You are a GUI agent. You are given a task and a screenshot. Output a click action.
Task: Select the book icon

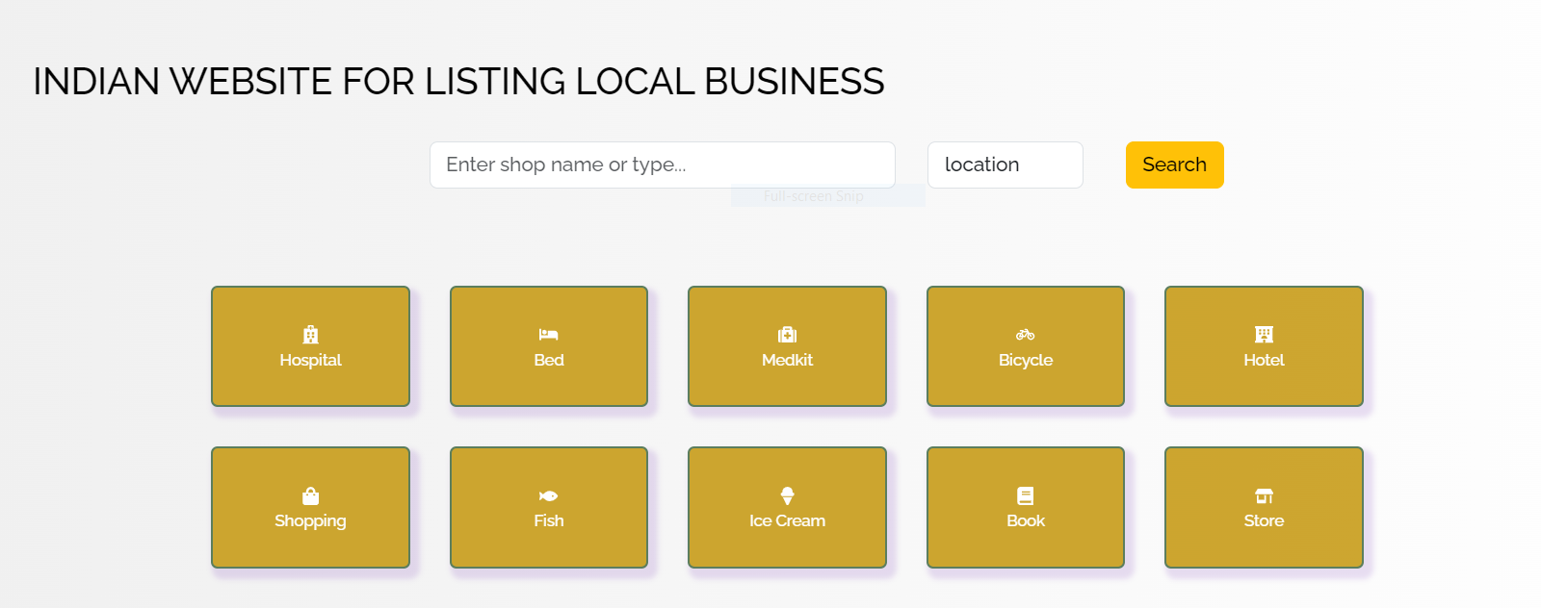1025,495
